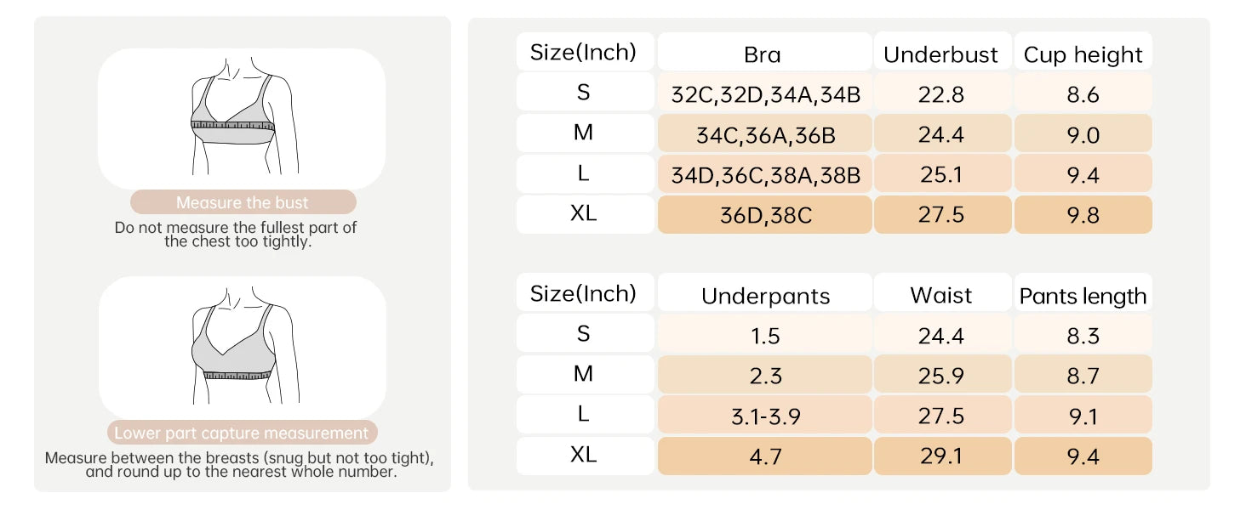Click the Underpants column header
Image resolution: width=1246 pixels, height=510 pixels.
pos(764,292)
